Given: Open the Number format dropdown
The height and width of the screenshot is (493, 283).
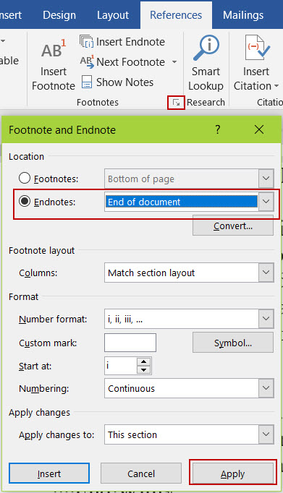Looking at the screenshot, I should pyautogui.click(x=266, y=319).
